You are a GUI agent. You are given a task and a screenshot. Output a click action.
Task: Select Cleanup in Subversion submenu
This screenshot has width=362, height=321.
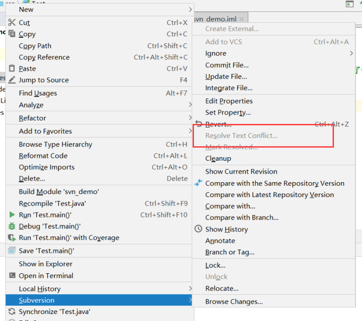tap(274, 158)
